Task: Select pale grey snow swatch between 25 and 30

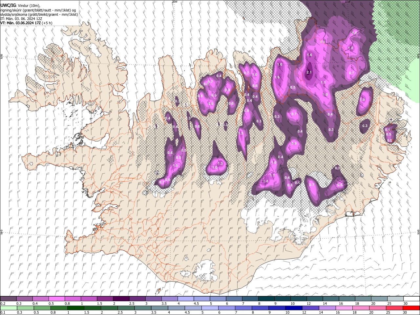Action: (x=395, y=299)
